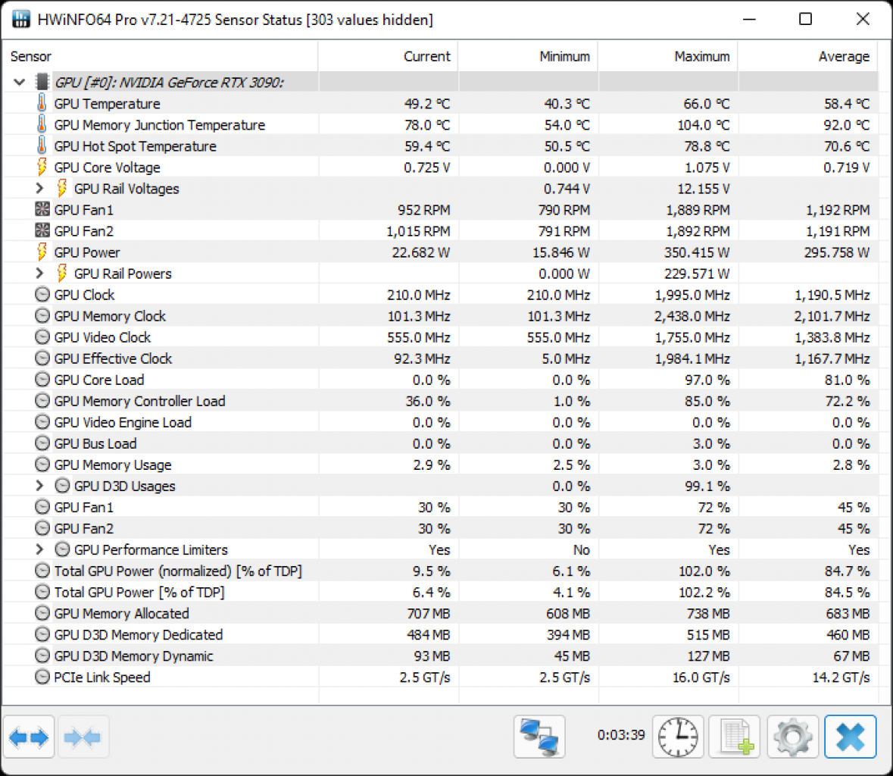
Task: Collapse the NVIDIA GeForce RTX 3090 group
Action: coord(20,82)
